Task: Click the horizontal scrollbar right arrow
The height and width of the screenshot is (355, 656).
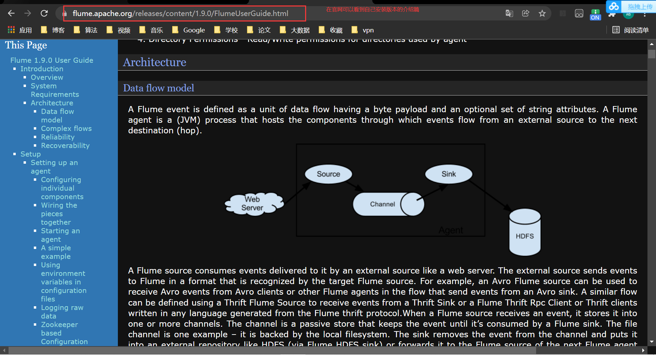Action: coord(643,350)
